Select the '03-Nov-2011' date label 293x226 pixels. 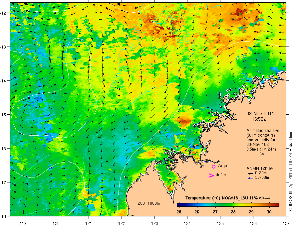click(260, 114)
